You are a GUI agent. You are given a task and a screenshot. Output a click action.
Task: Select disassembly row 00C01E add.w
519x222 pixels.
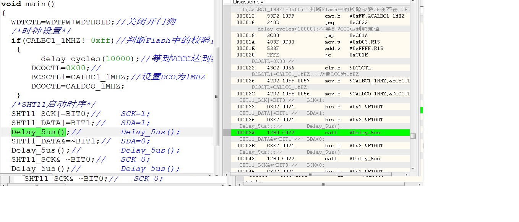[320, 48]
